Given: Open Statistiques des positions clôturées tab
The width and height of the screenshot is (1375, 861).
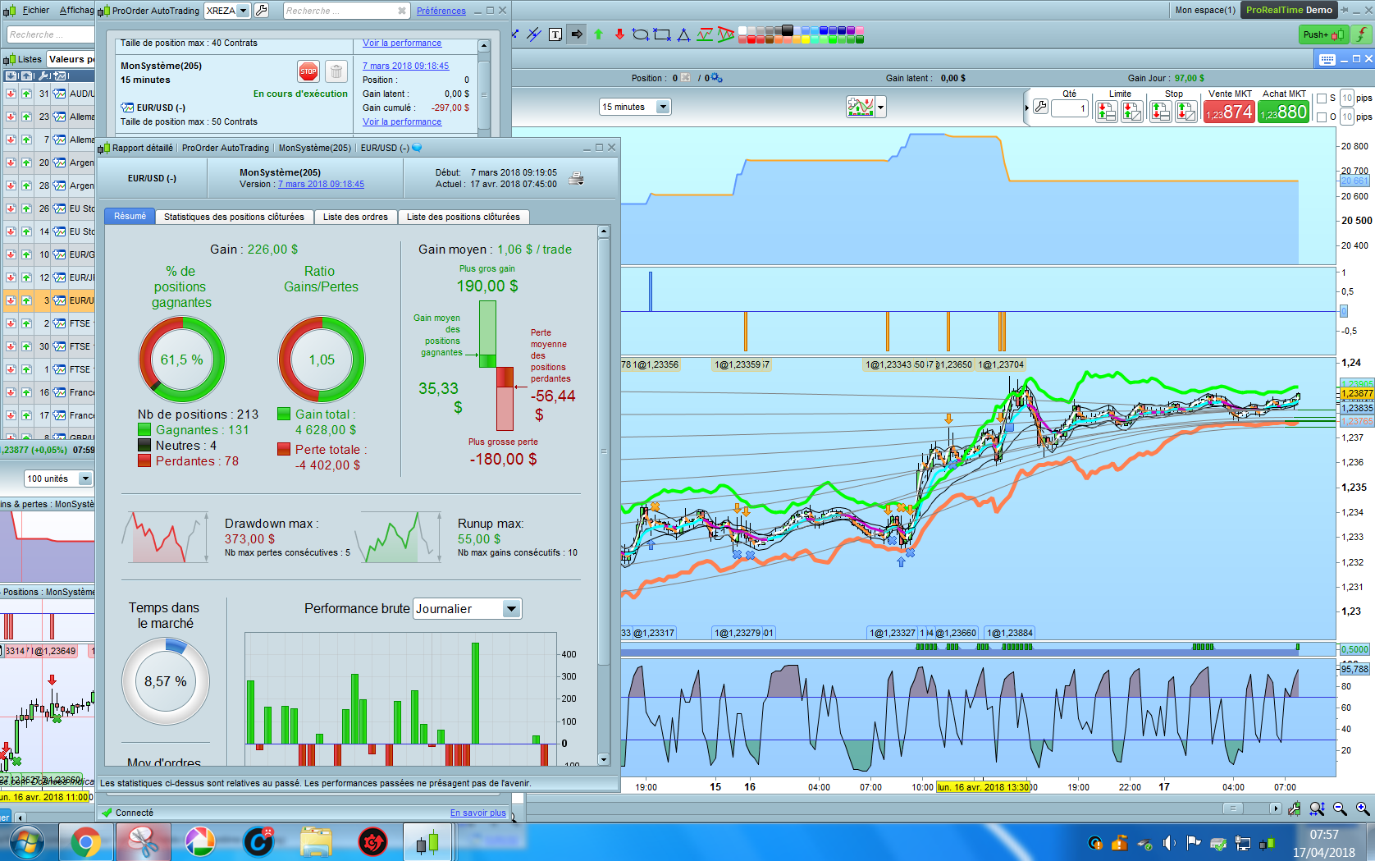Looking at the screenshot, I should click(234, 217).
